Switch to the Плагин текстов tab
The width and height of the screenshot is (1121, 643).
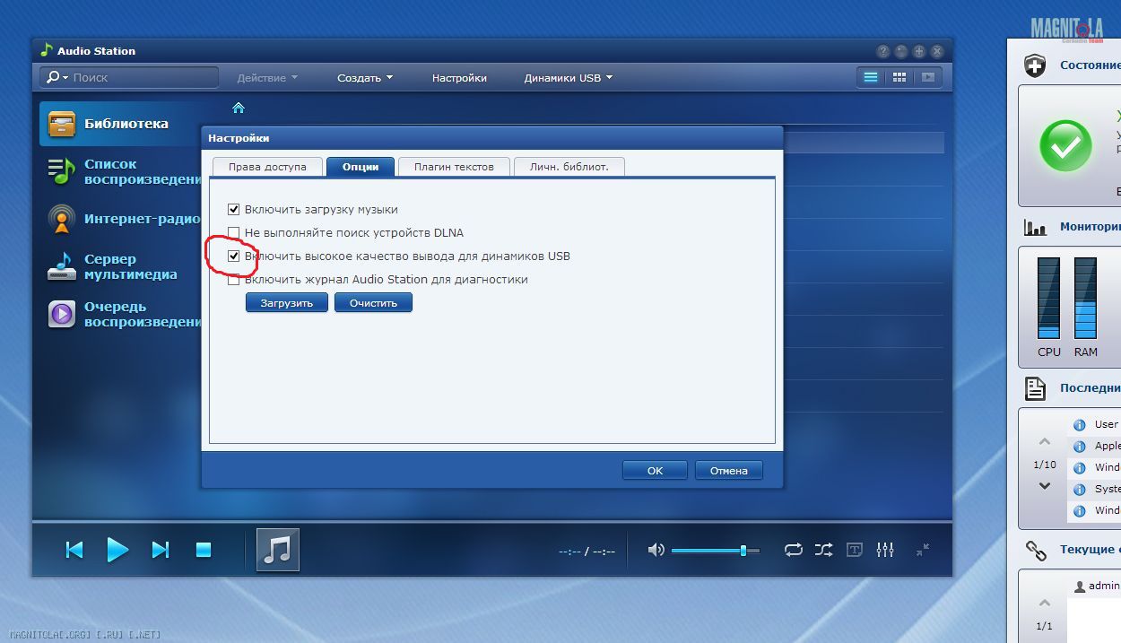pos(454,167)
